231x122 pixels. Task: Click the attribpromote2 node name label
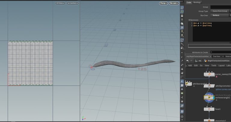click(223, 86)
